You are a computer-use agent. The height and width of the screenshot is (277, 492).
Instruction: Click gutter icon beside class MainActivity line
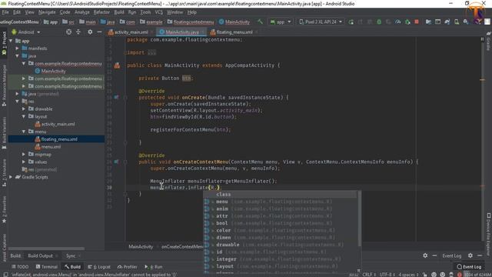point(117,65)
